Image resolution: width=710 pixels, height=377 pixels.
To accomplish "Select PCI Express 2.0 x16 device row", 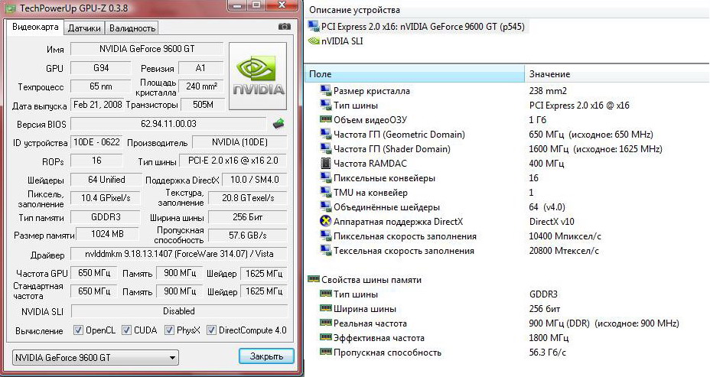I will pyautogui.click(x=418, y=26).
